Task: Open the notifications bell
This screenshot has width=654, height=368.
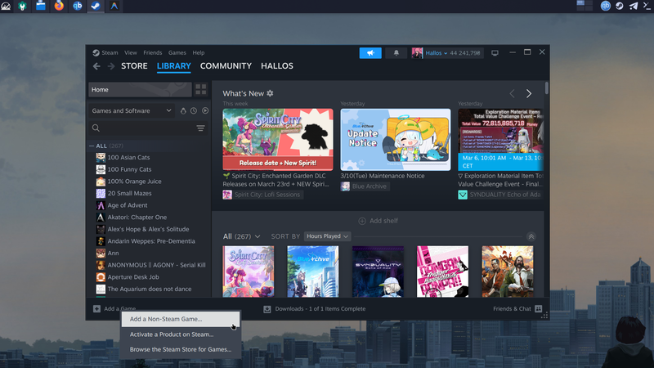Action: point(396,53)
